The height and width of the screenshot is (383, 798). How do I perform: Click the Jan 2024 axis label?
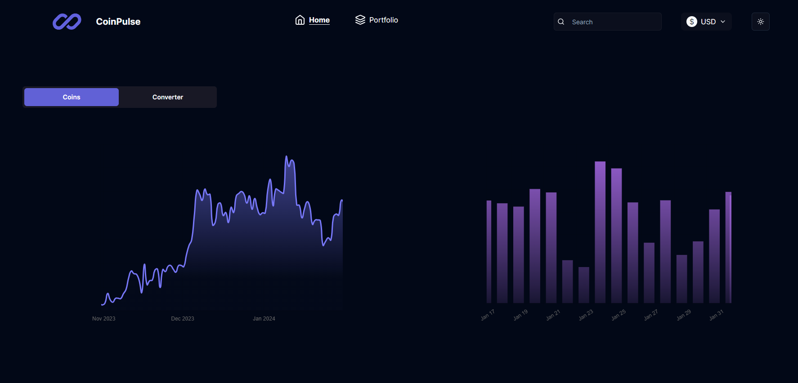tap(264, 319)
